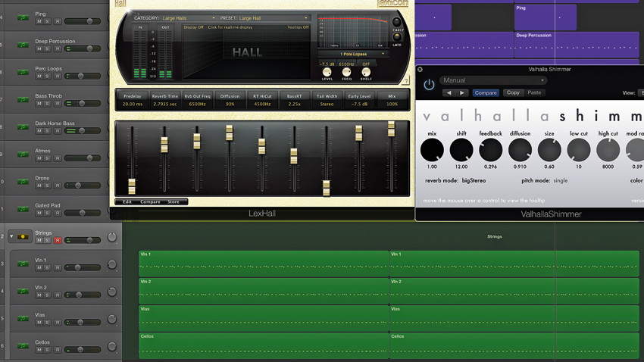This screenshot has height=362, width=644.
Task: Click the Perc Loops track instrument icon
Action: click(23, 72)
